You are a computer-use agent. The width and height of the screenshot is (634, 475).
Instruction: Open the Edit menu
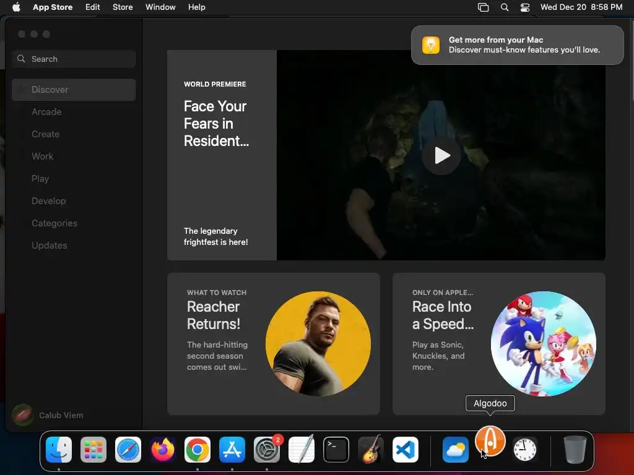pos(93,7)
